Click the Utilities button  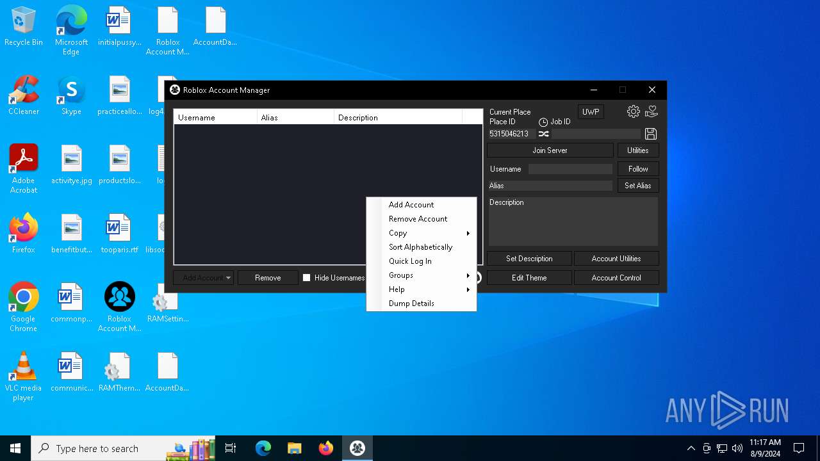[x=638, y=150]
